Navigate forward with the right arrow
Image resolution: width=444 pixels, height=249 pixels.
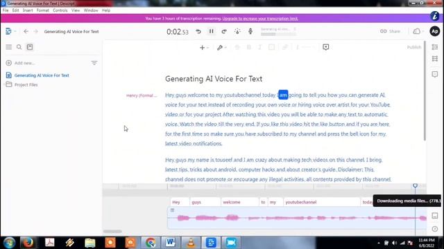point(35,31)
